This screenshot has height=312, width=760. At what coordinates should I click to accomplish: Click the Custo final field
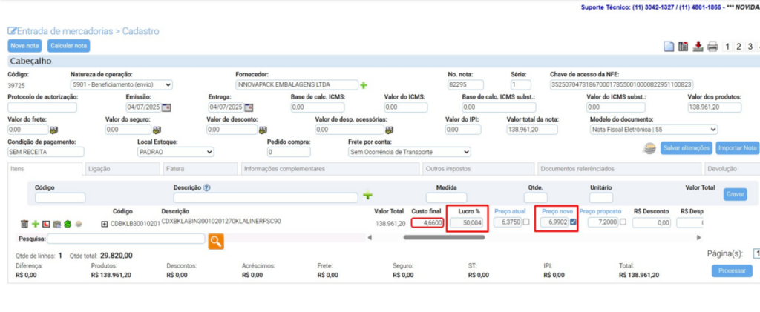coord(427,223)
